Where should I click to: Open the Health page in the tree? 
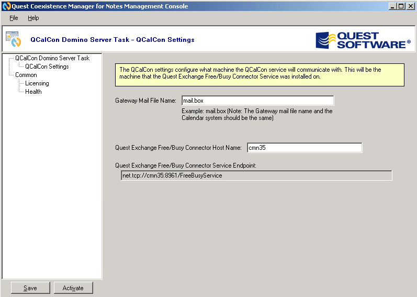pos(33,92)
